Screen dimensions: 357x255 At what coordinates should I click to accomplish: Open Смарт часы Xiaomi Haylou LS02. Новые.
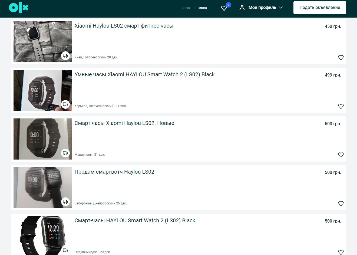(x=125, y=123)
